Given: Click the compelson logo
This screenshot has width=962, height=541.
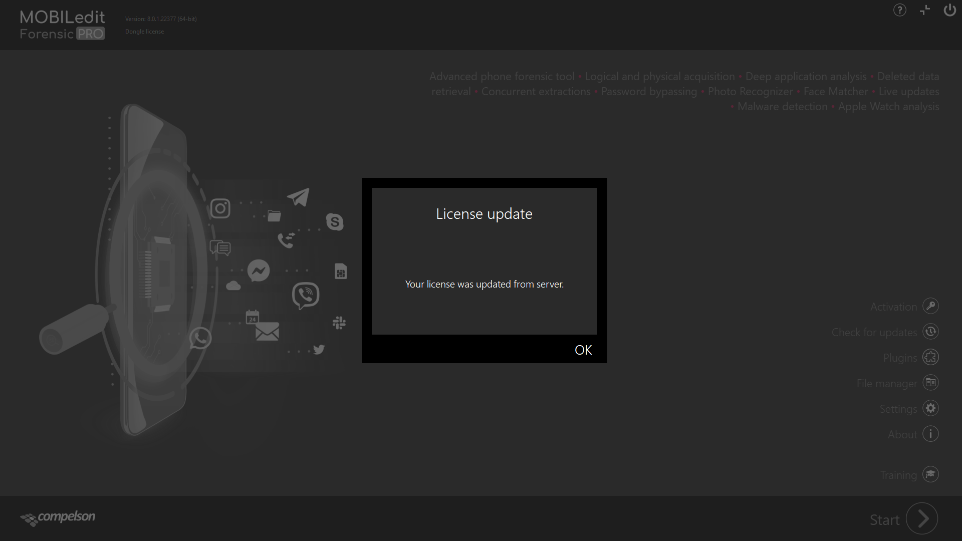Looking at the screenshot, I should coord(57,518).
